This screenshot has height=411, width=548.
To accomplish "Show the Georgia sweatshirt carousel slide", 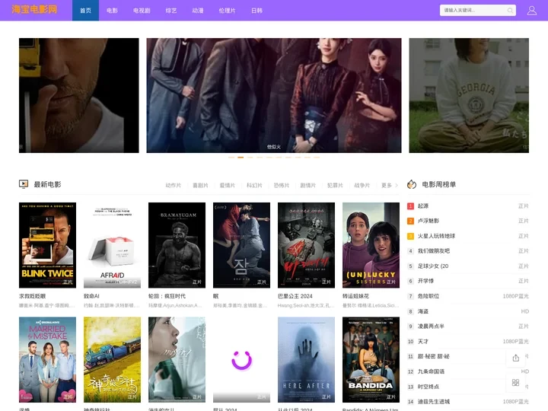I will tap(469, 95).
